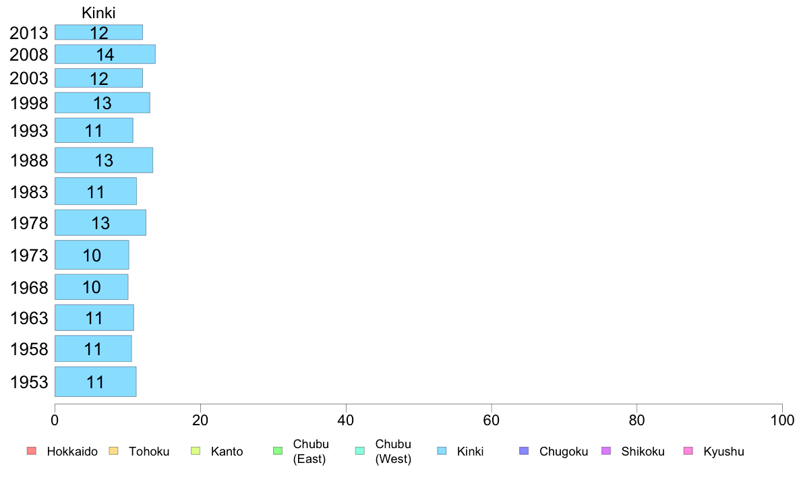Click the 1998 year axis label
The image size is (801, 496).
[x=29, y=103]
